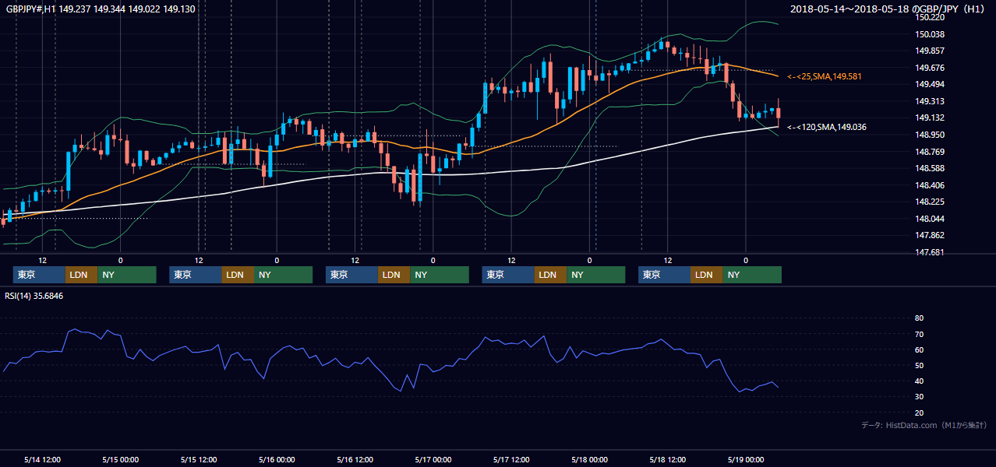Click price axis label 148.225

click(931, 202)
